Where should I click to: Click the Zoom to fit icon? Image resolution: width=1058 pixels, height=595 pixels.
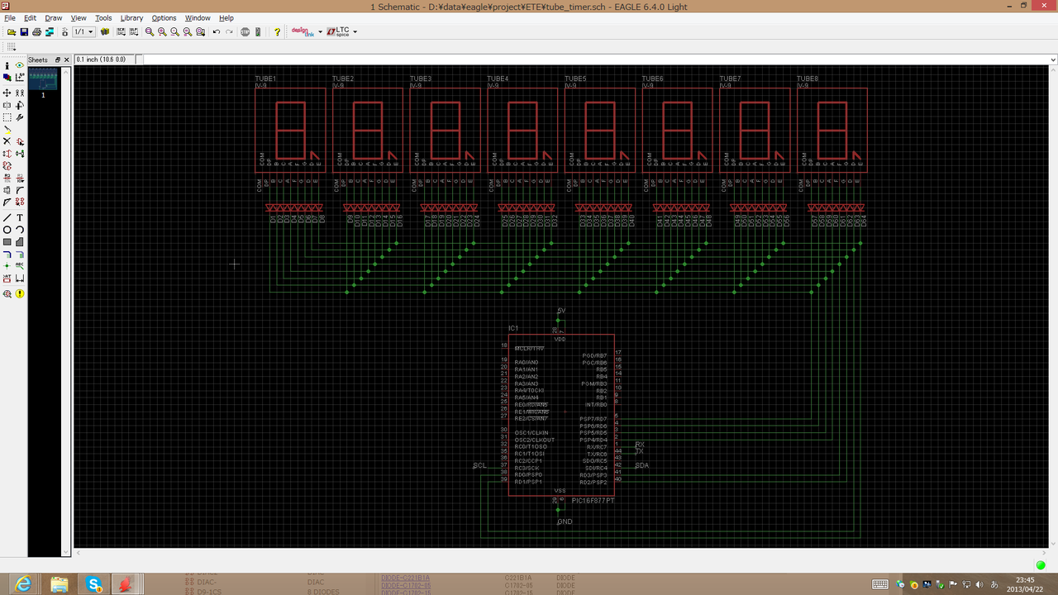pos(150,32)
